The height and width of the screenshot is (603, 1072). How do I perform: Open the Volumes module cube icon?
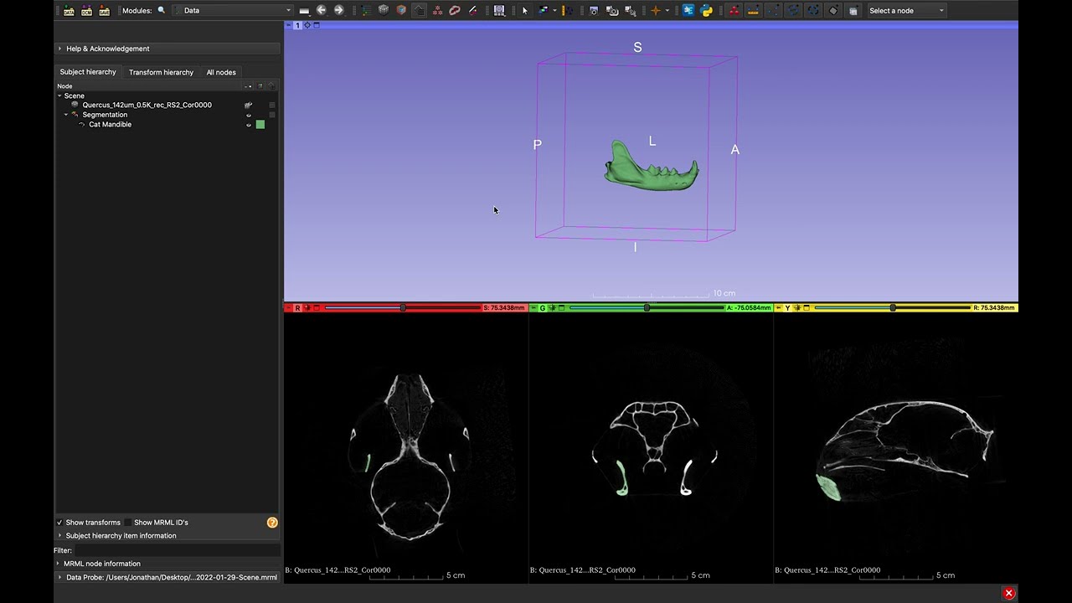(x=383, y=10)
